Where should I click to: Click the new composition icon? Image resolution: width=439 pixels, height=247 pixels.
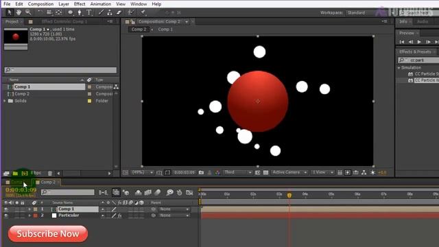25,174
